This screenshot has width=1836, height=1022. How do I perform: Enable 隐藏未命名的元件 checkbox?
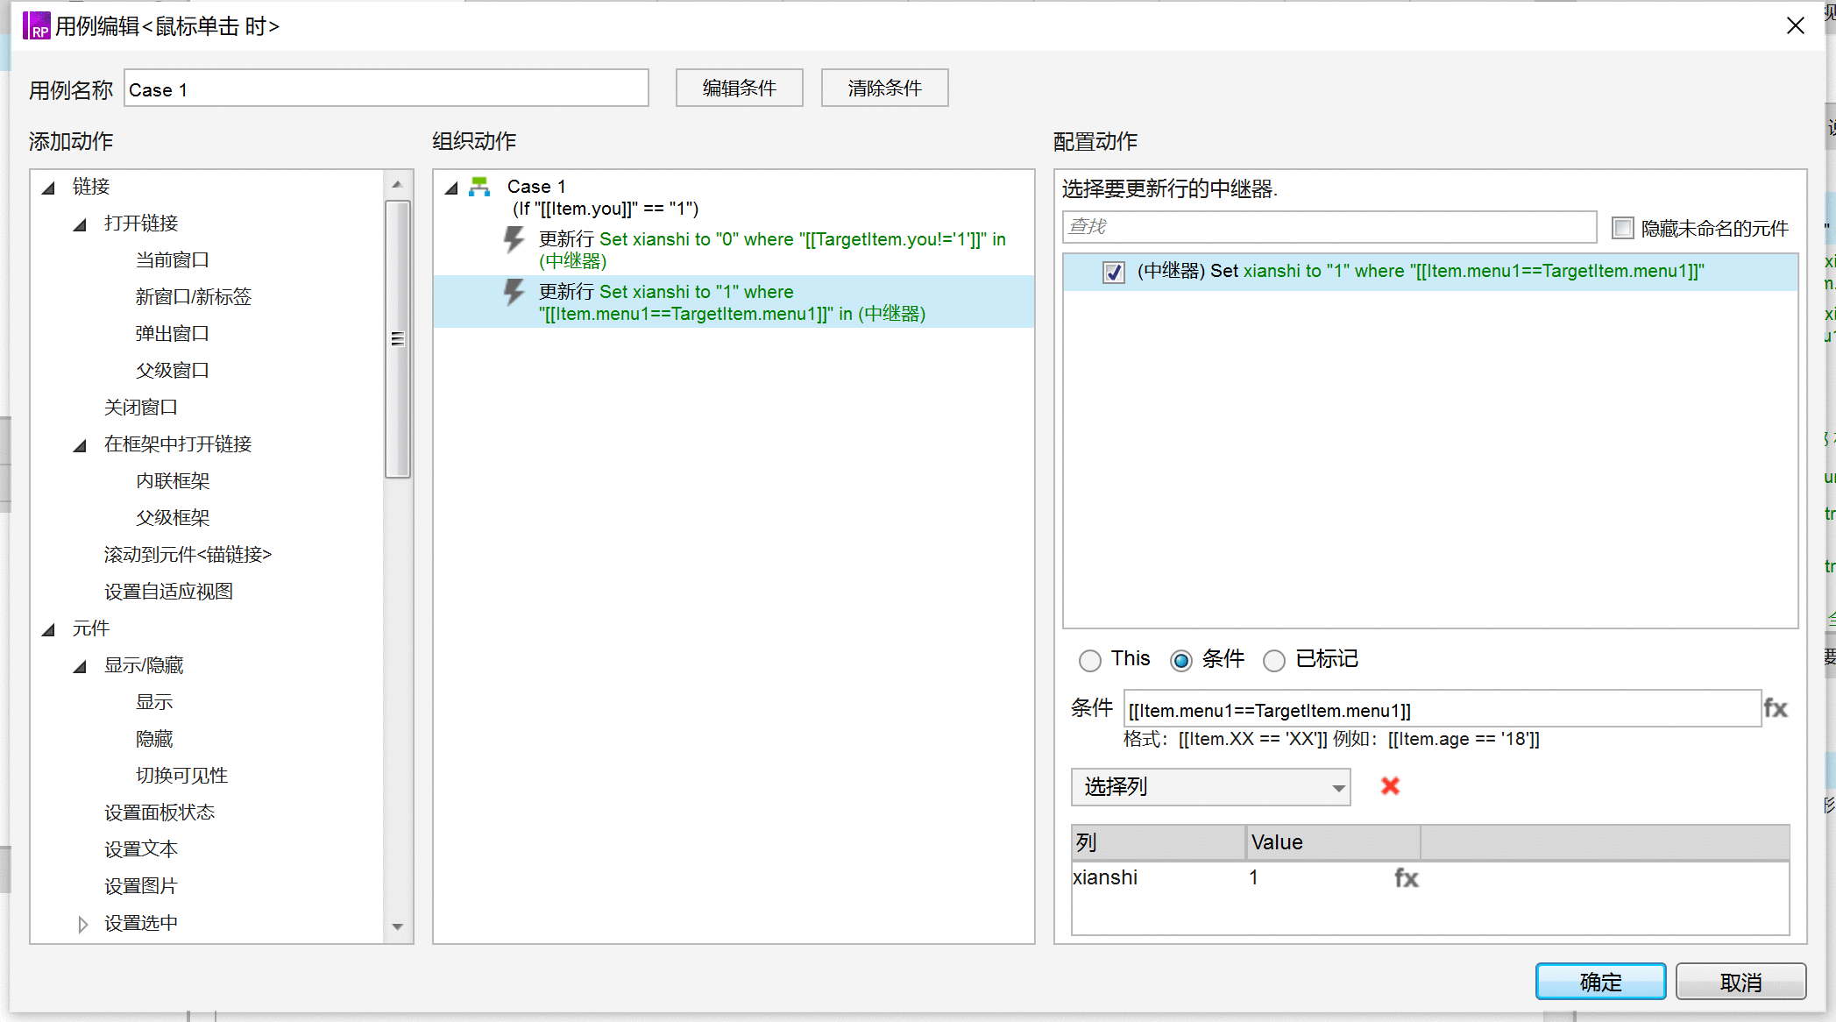coord(1622,228)
